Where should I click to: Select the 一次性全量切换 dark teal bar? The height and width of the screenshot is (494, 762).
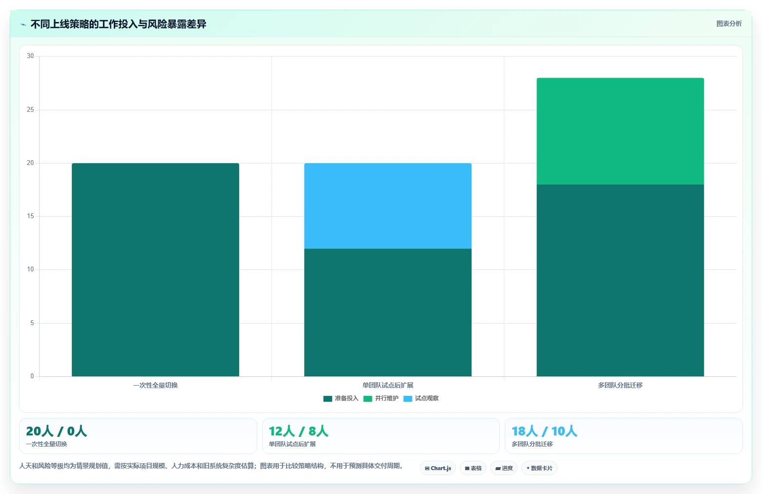point(155,269)
